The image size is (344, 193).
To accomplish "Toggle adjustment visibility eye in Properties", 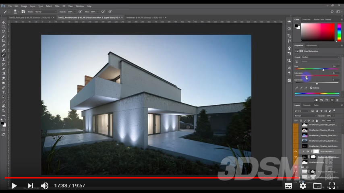I will [332, 100].
